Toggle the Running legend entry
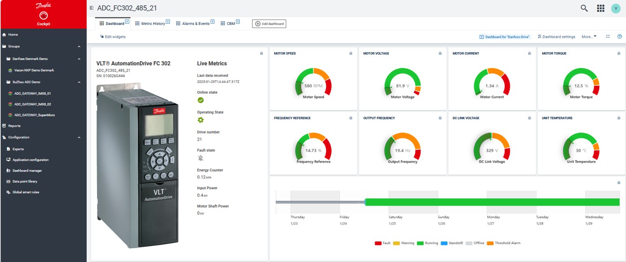The width and height of the screenshot is (626, 262). pyautogui.click(x=427, y=243)
